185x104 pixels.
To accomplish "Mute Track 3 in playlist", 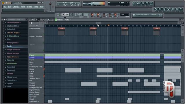I will tap(43, 50).
